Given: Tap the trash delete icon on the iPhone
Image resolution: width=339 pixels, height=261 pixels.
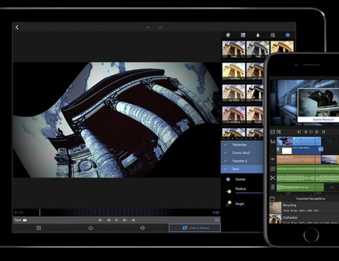Looking at the screenshot, I should click(273, 187).
